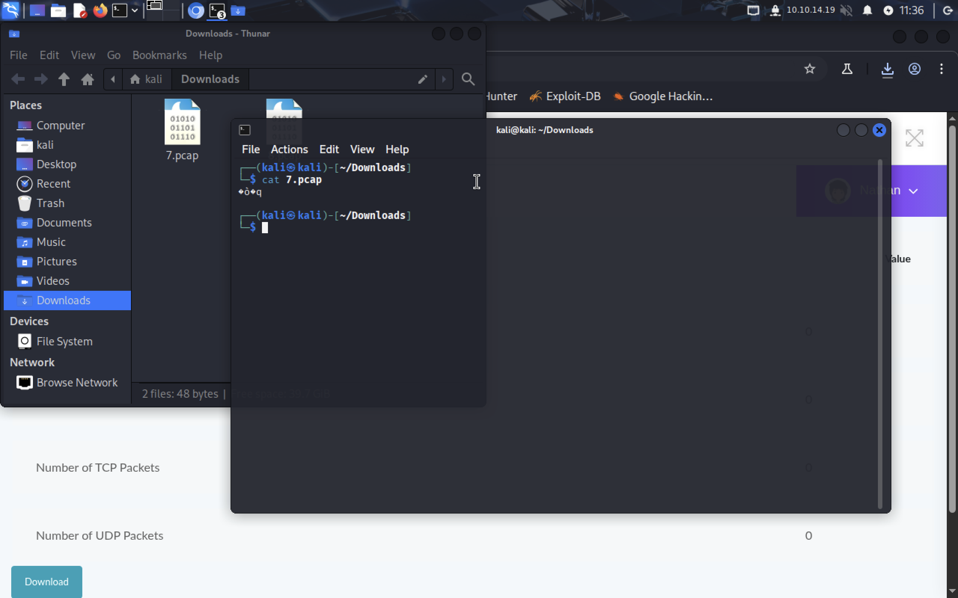The width and height of the screenshot is (958, 598).
Task: Select Trash in Places sidebar
Action: [67, 203]
